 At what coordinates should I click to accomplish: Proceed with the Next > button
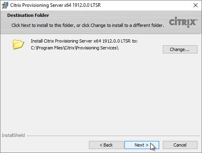(142, 145)
